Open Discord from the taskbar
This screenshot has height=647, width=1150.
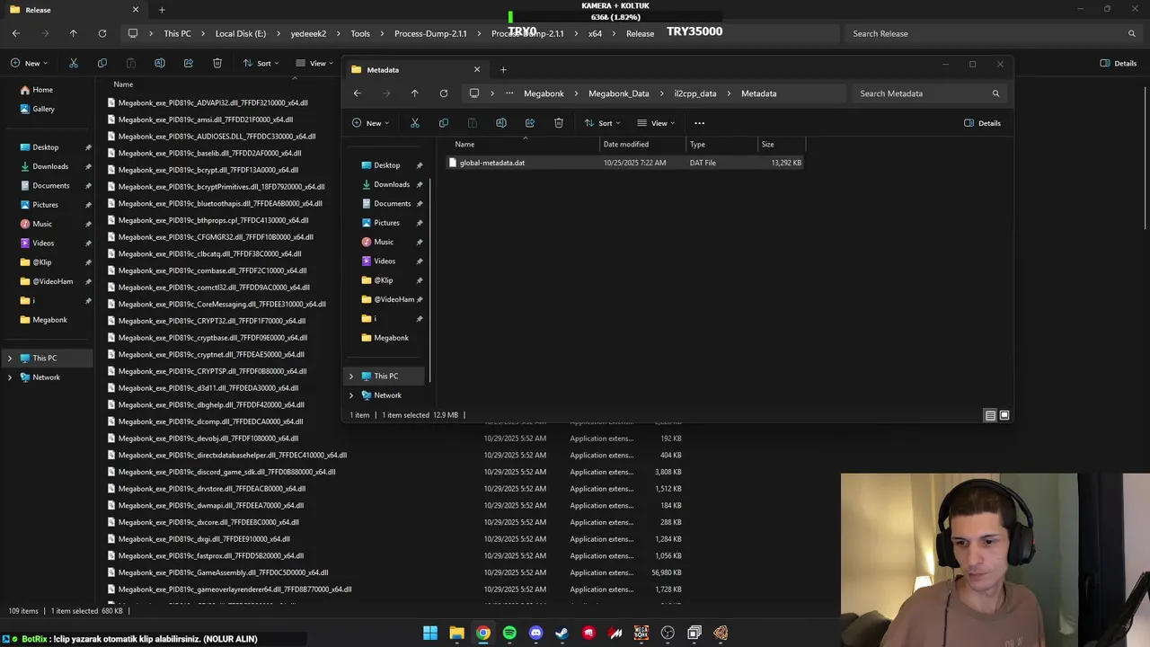[x=536, y=633]
